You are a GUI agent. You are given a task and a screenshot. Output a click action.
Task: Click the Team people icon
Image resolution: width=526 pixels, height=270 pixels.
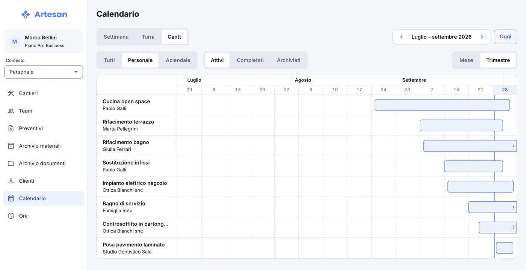(11, 111)
